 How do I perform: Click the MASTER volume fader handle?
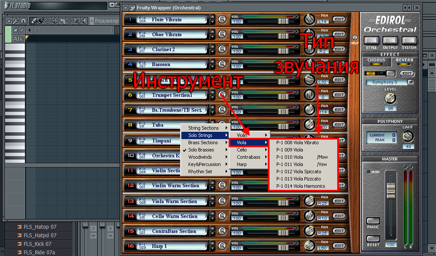391,191
